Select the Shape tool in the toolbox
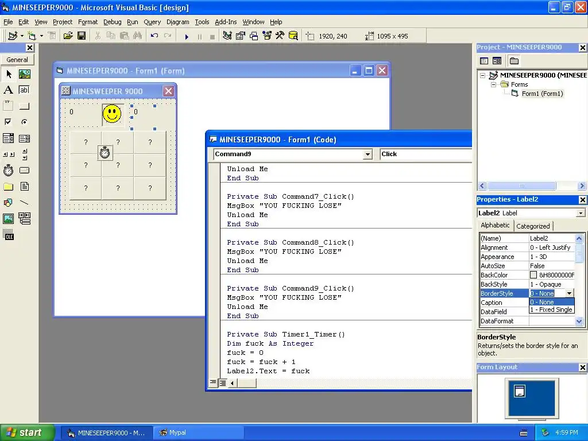Image resolution: width=588 pixels, height=441 pixels. click(8, 203)
